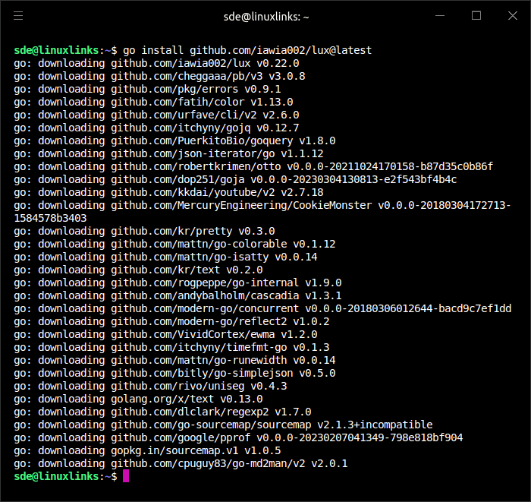Viewport: 531px width, 502px height.
Task: Click the kr/pretty v0.3.0 line
Action: (144, 231)
